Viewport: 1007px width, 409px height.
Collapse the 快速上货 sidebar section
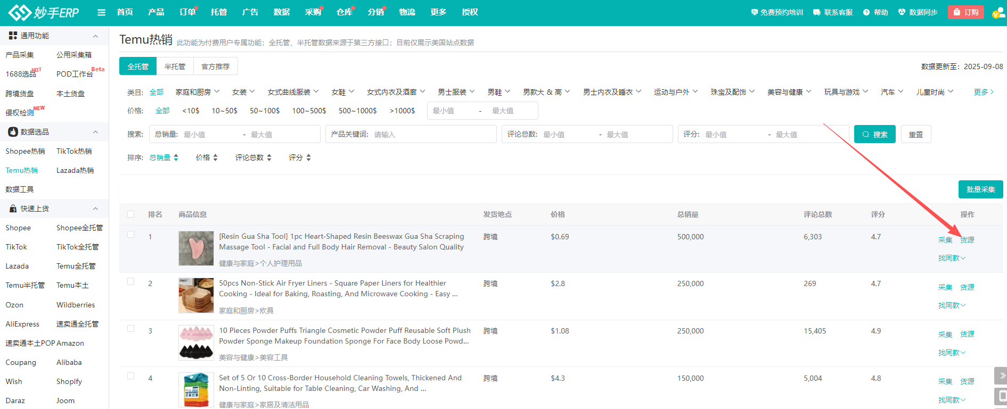coord(95,208)
